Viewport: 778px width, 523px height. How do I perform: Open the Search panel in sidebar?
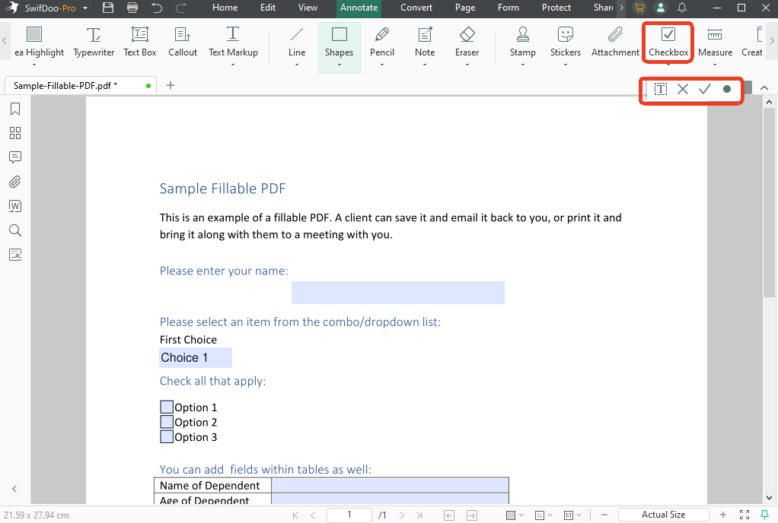point(15,230)
